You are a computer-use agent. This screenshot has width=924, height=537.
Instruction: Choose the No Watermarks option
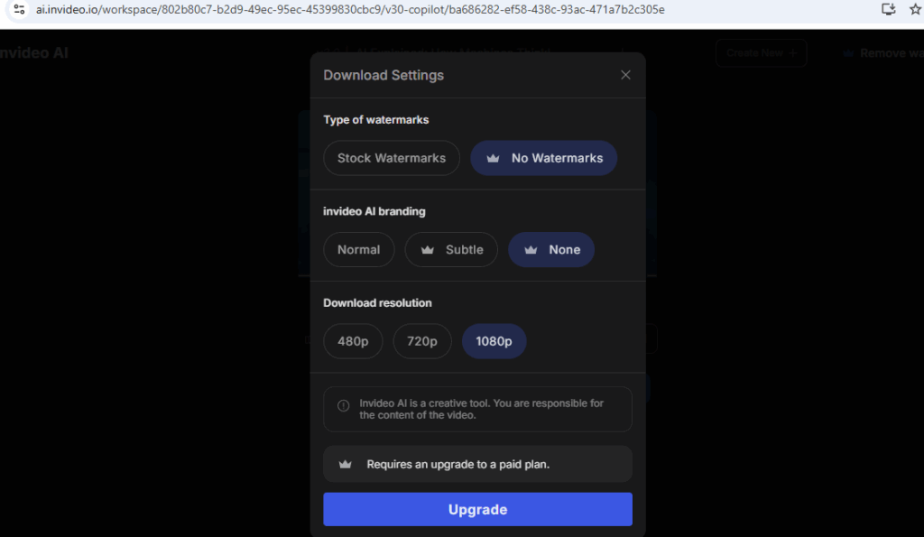coord(543,158)
